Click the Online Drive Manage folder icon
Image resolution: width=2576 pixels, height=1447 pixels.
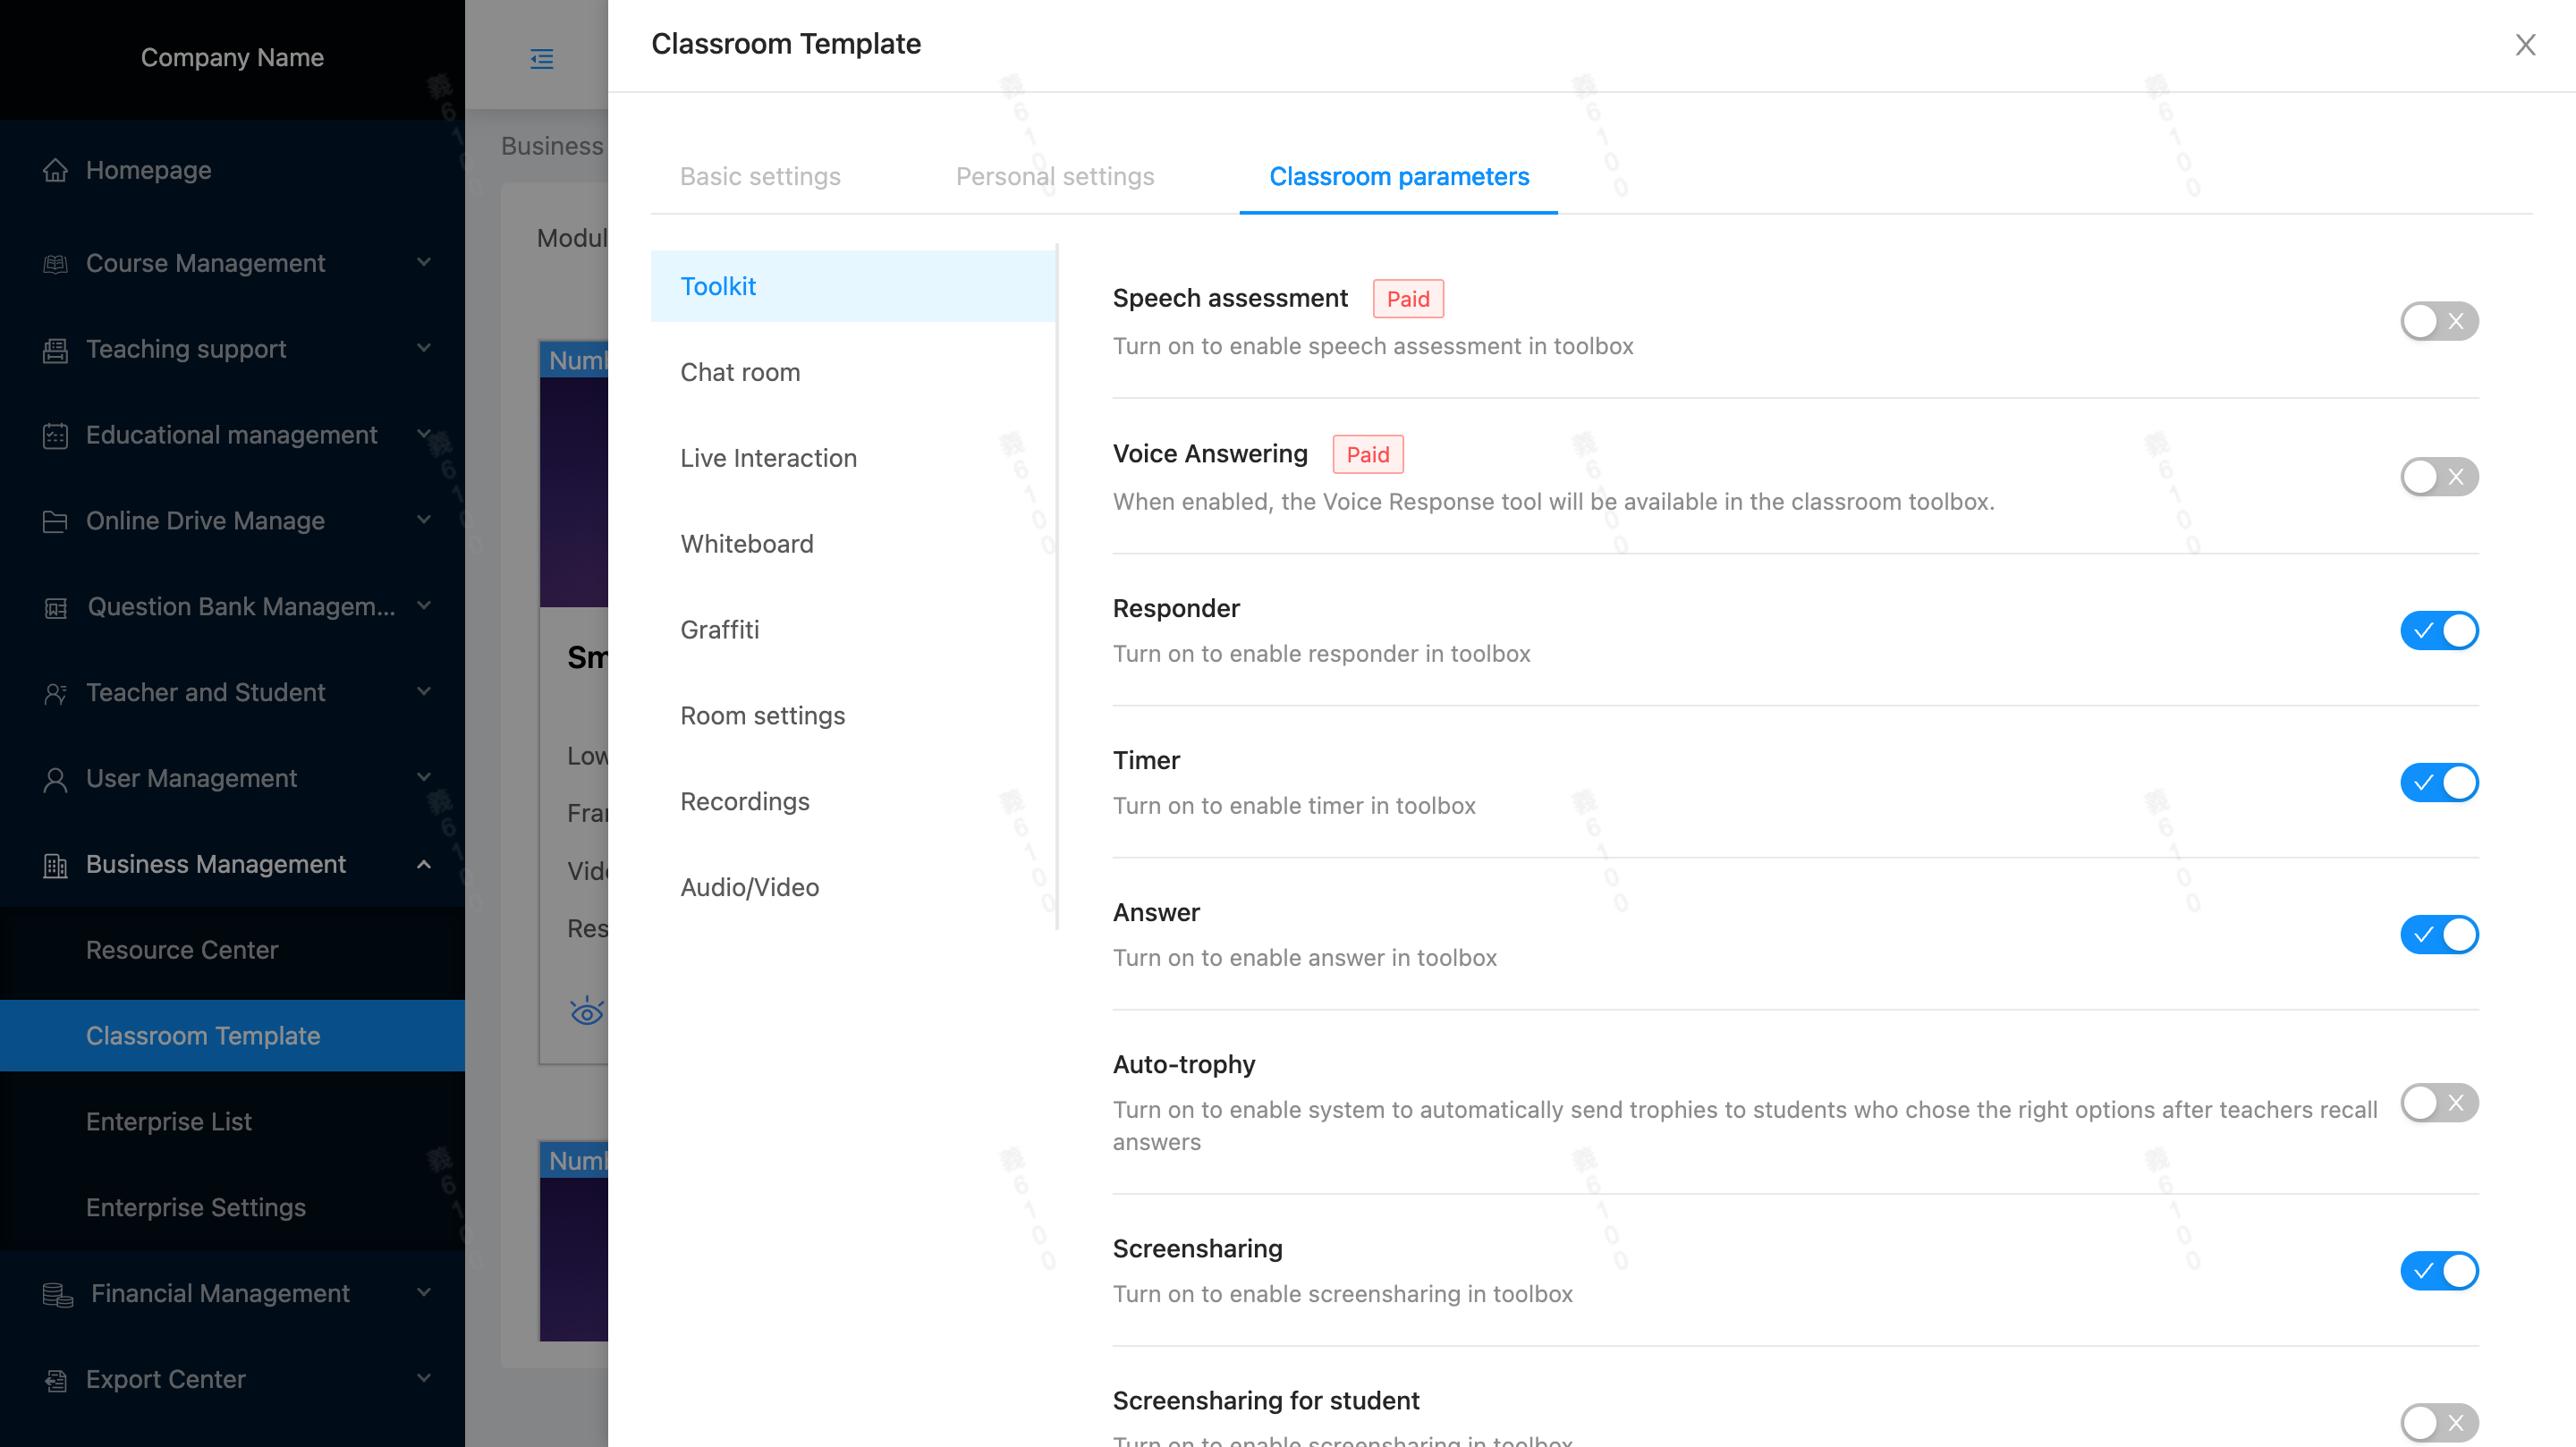[x=55, y=521]
